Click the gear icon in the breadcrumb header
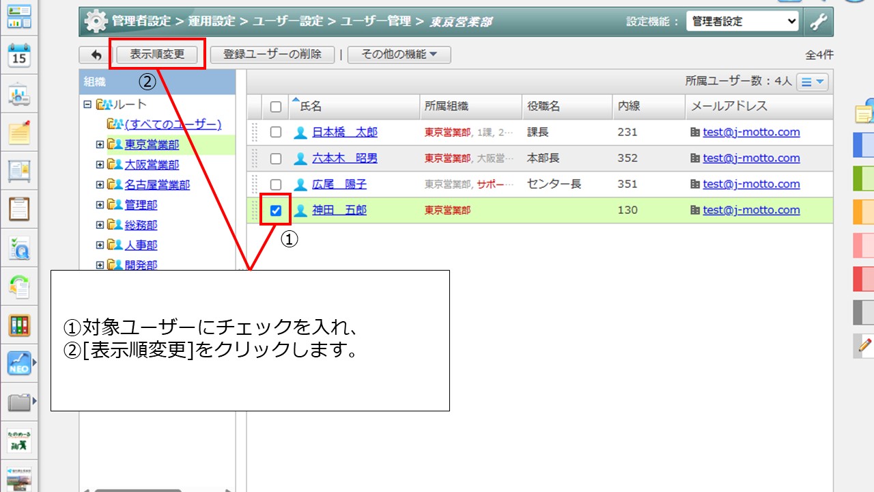This screenshot has height=492, width=874. click(96, 21)
